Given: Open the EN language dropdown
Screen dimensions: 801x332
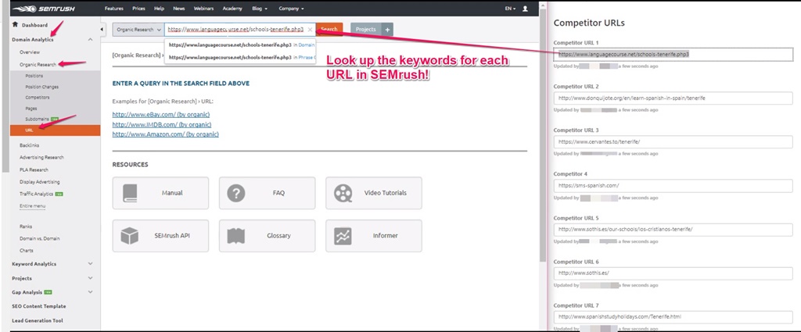Looking at the screenshot, I should coord(510,9).
